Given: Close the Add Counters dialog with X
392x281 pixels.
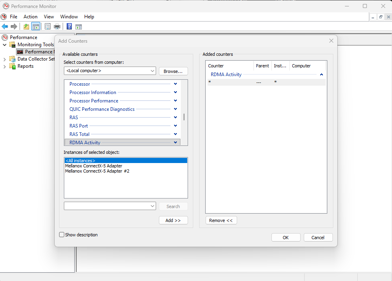Looking at the screenshot, I should pos(331,41).
